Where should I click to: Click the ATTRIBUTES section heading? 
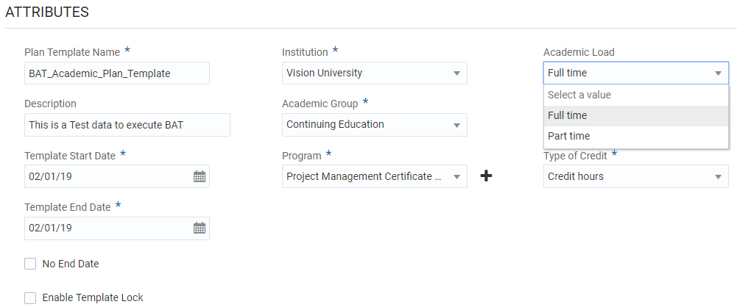pyautogui.click(x=47, y=12)
